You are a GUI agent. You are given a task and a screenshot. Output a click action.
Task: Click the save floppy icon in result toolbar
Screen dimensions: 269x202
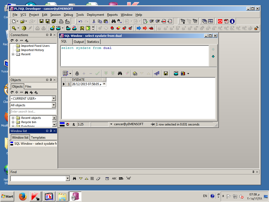[166, 73]
